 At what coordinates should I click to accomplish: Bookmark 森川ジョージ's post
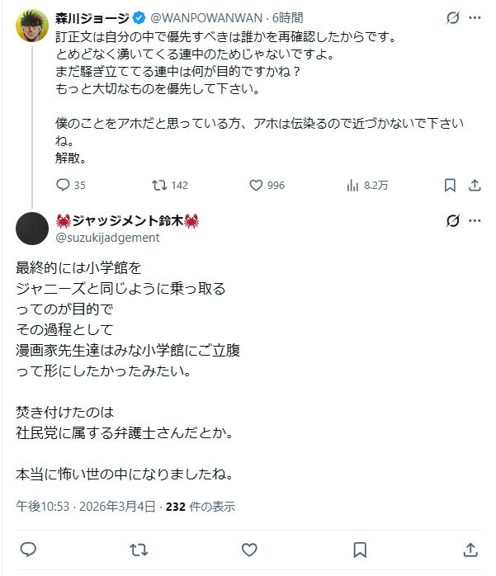pos(450,186)
